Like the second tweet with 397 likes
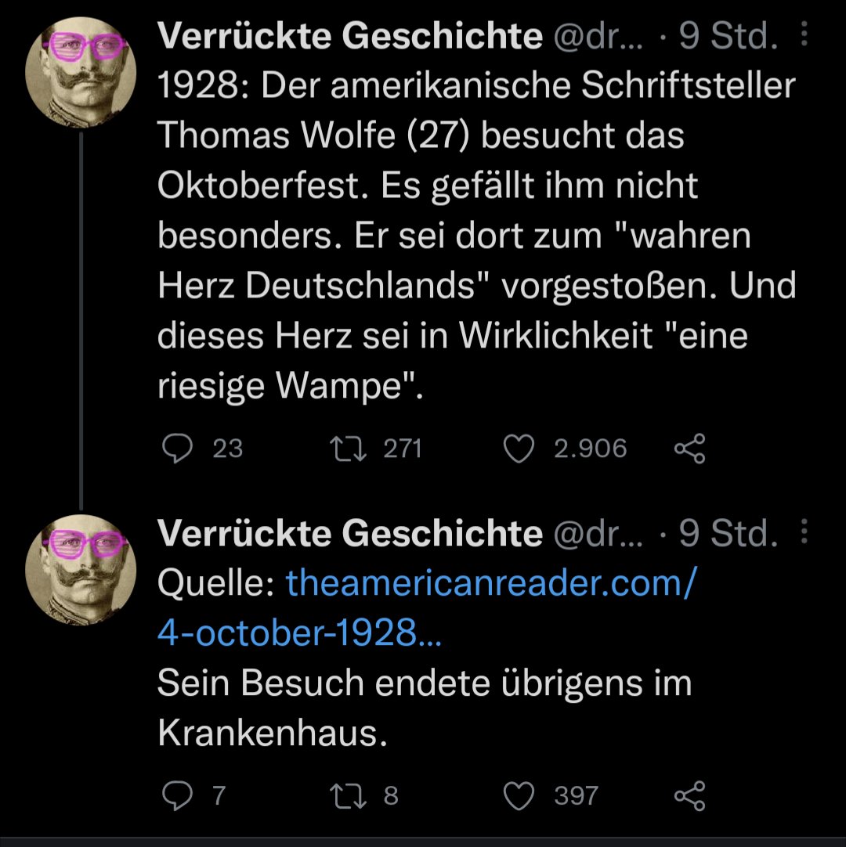The width and height of the screenshot is (846, 847). pyautogui.click(x=518, y=796)
